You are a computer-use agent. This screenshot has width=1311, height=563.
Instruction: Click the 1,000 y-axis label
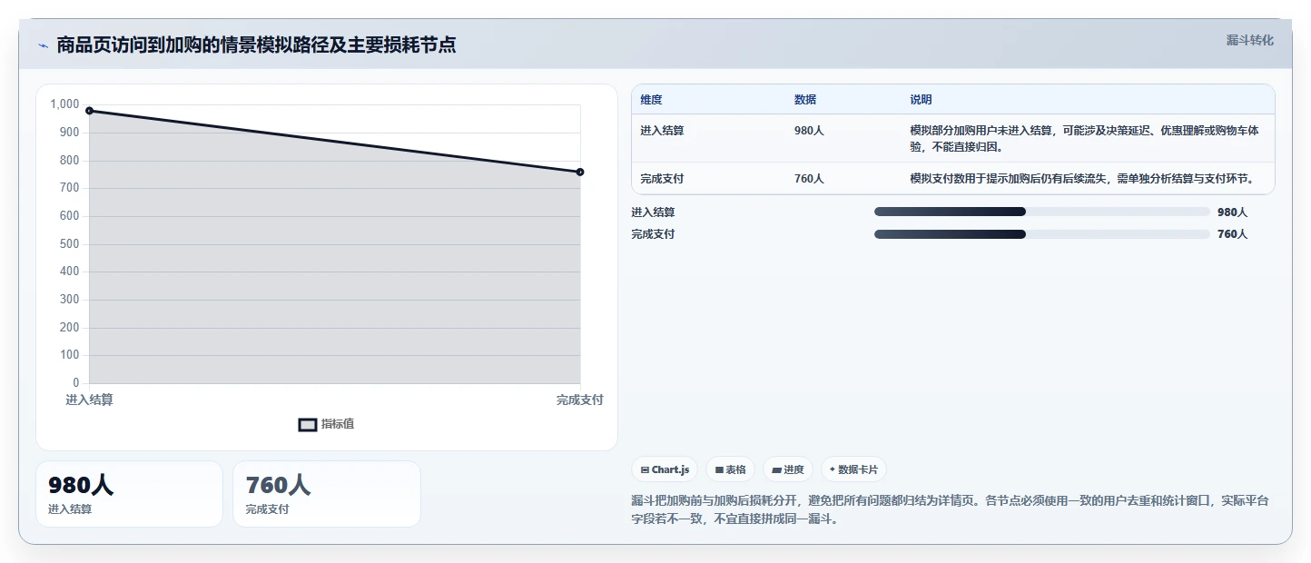point(65,104)
